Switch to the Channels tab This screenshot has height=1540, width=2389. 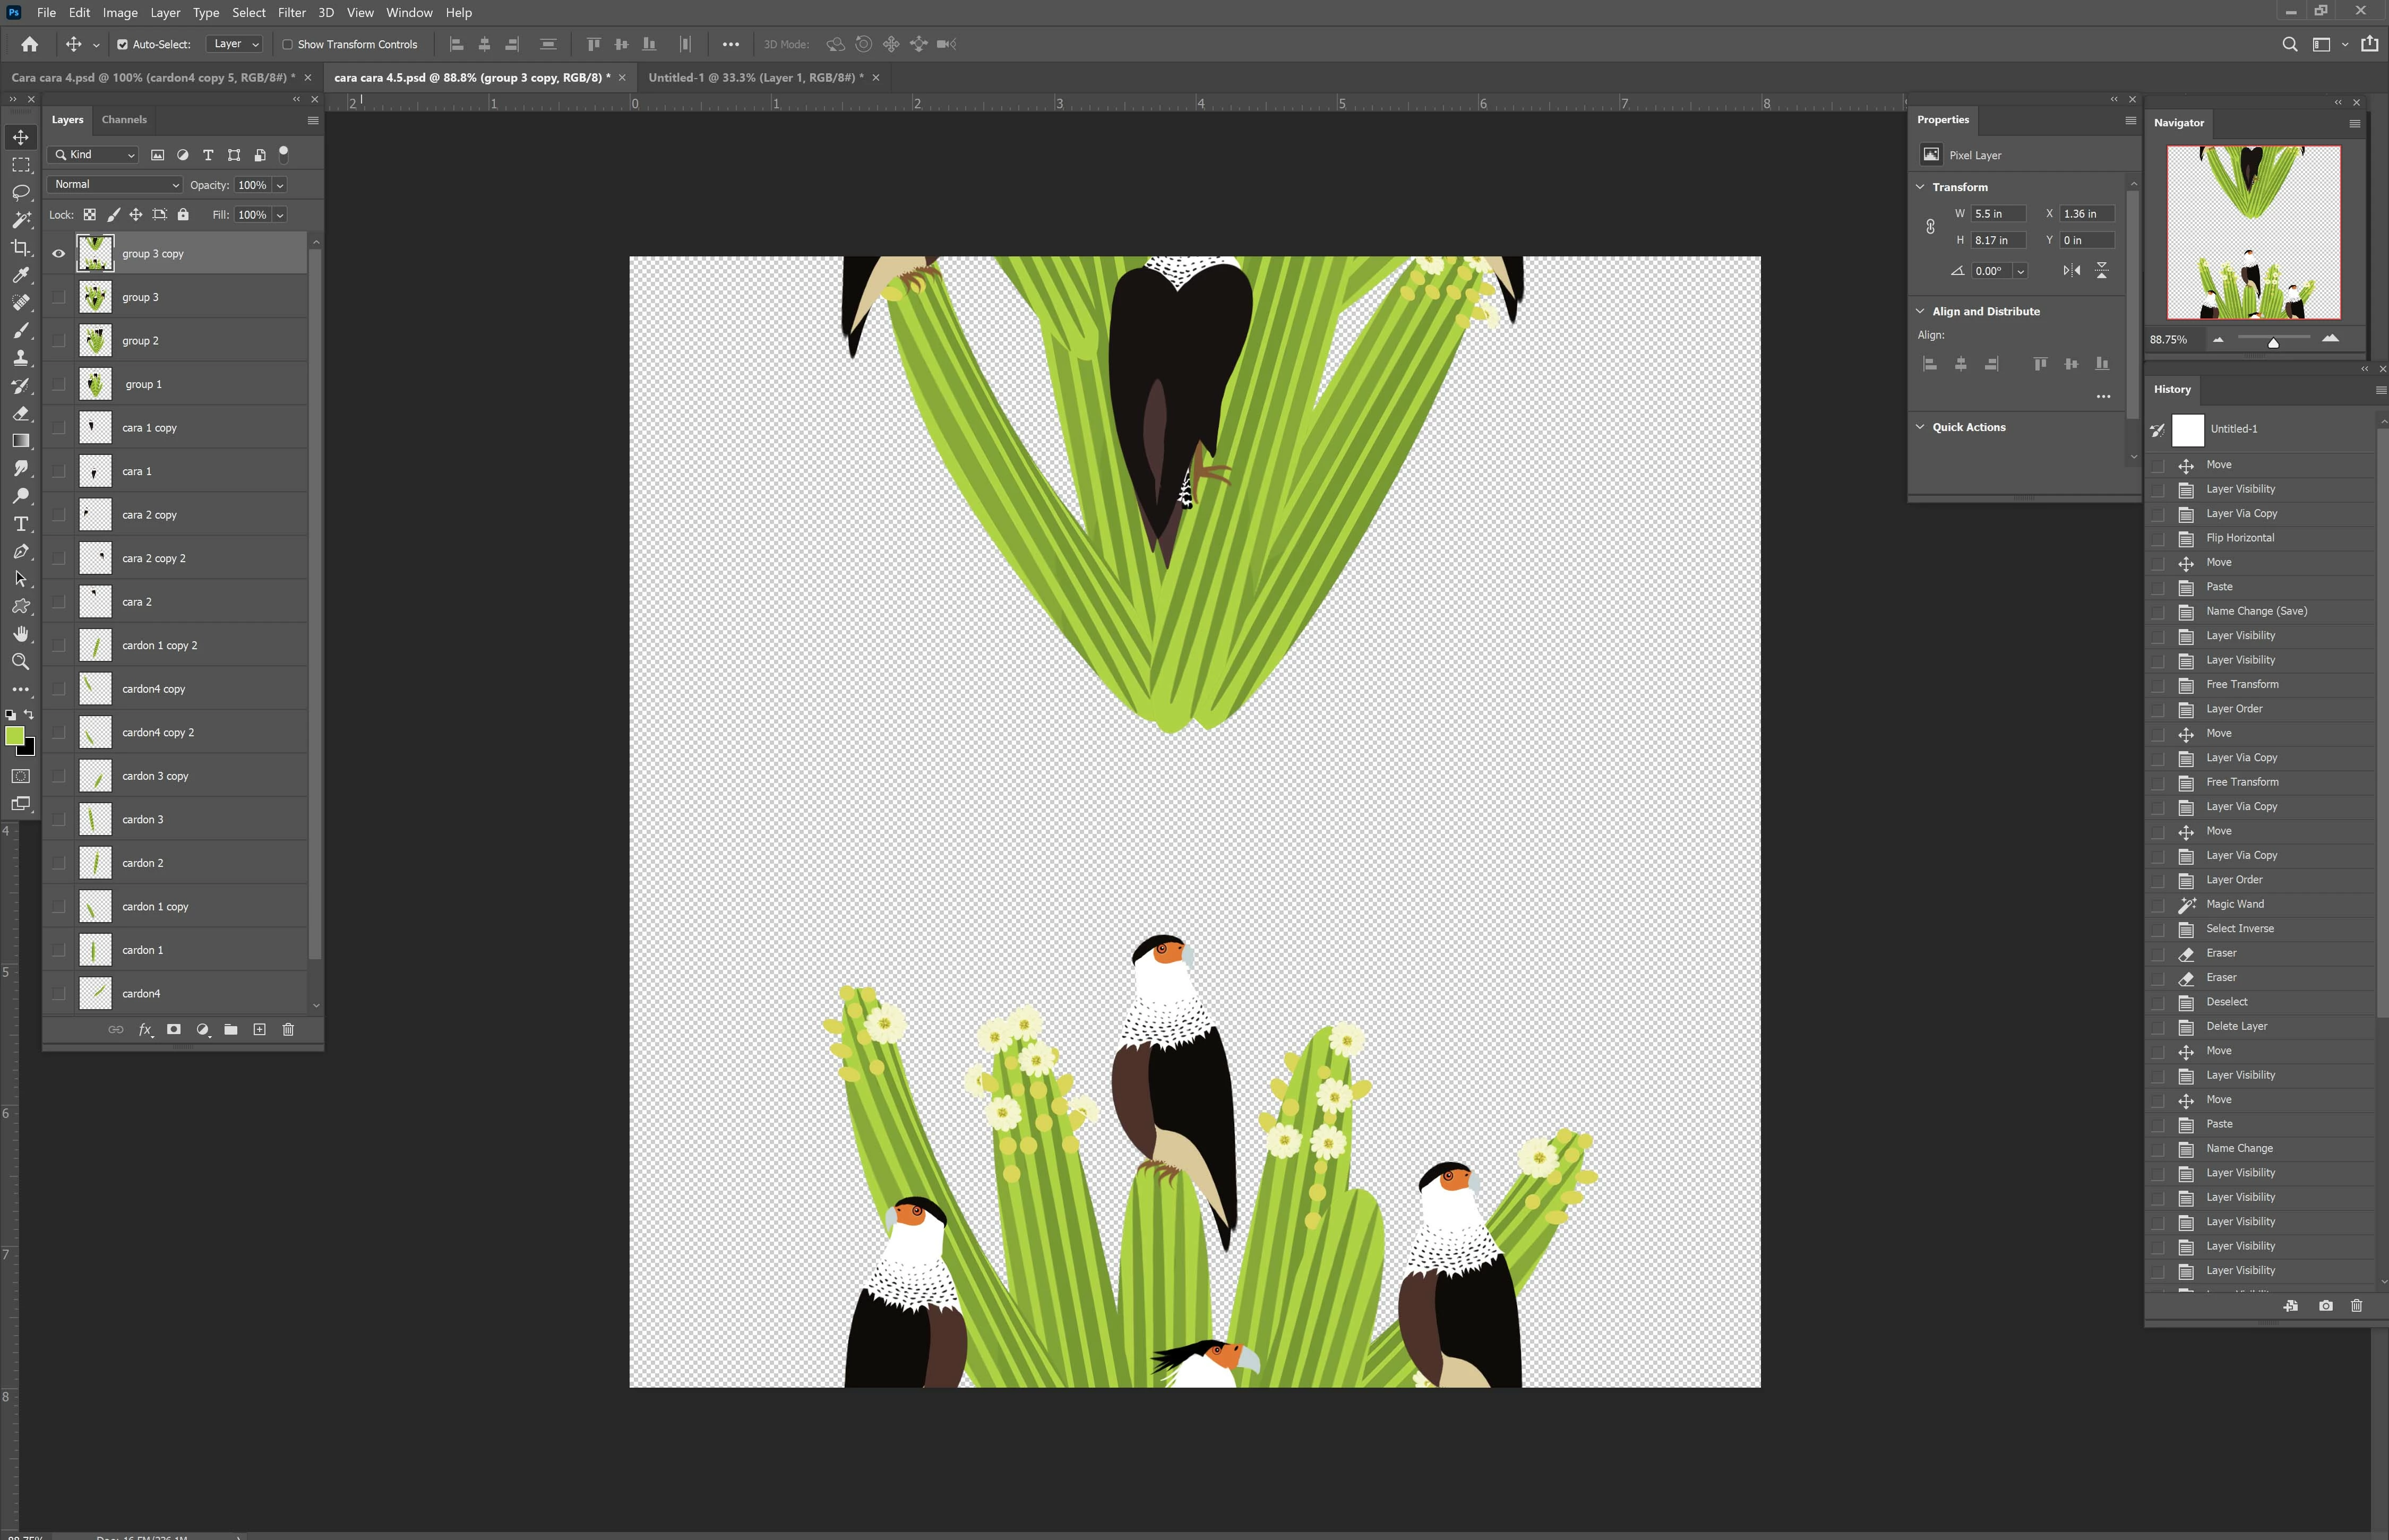pyautogui.click(x=124, y=120)
